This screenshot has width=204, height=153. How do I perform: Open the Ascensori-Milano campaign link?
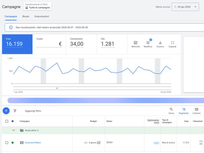[x=33, y=142]
